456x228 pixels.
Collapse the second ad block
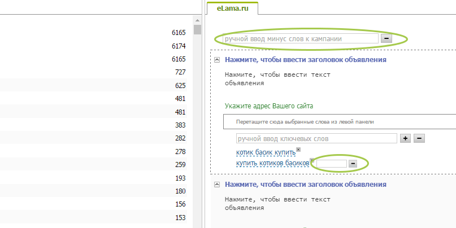point(217,185)
